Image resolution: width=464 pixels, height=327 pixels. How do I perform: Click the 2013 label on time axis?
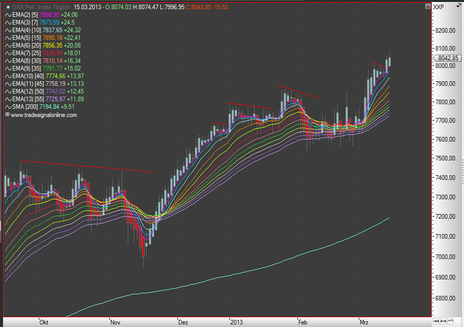coord(237,322)
